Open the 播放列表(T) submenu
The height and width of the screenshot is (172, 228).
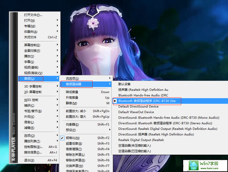(x=39, y=141)
